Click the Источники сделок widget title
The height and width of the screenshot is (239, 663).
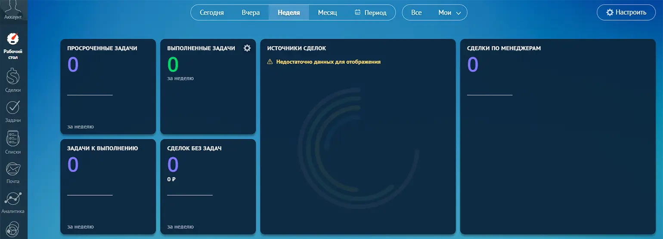[x=297, y=48]
